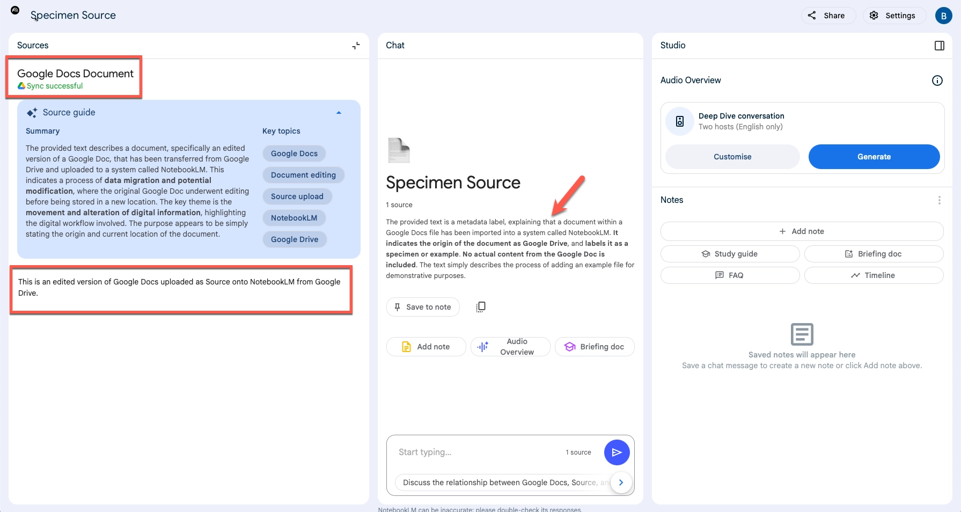
Task: Select the Google Docs key topic chip
Action: click(x=294, y=153)
